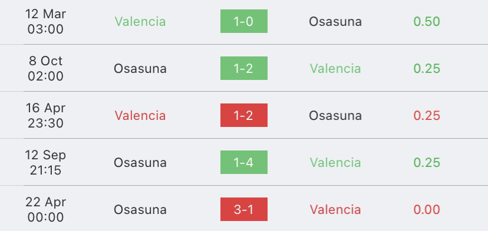Select the 12 Mar 03:00 date cell

pos(45,21)
